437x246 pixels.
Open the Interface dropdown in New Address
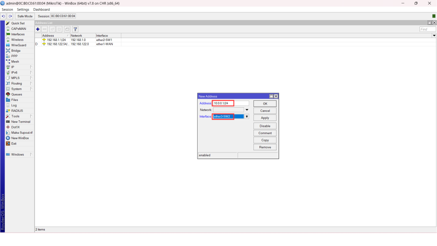coord(247,117)
